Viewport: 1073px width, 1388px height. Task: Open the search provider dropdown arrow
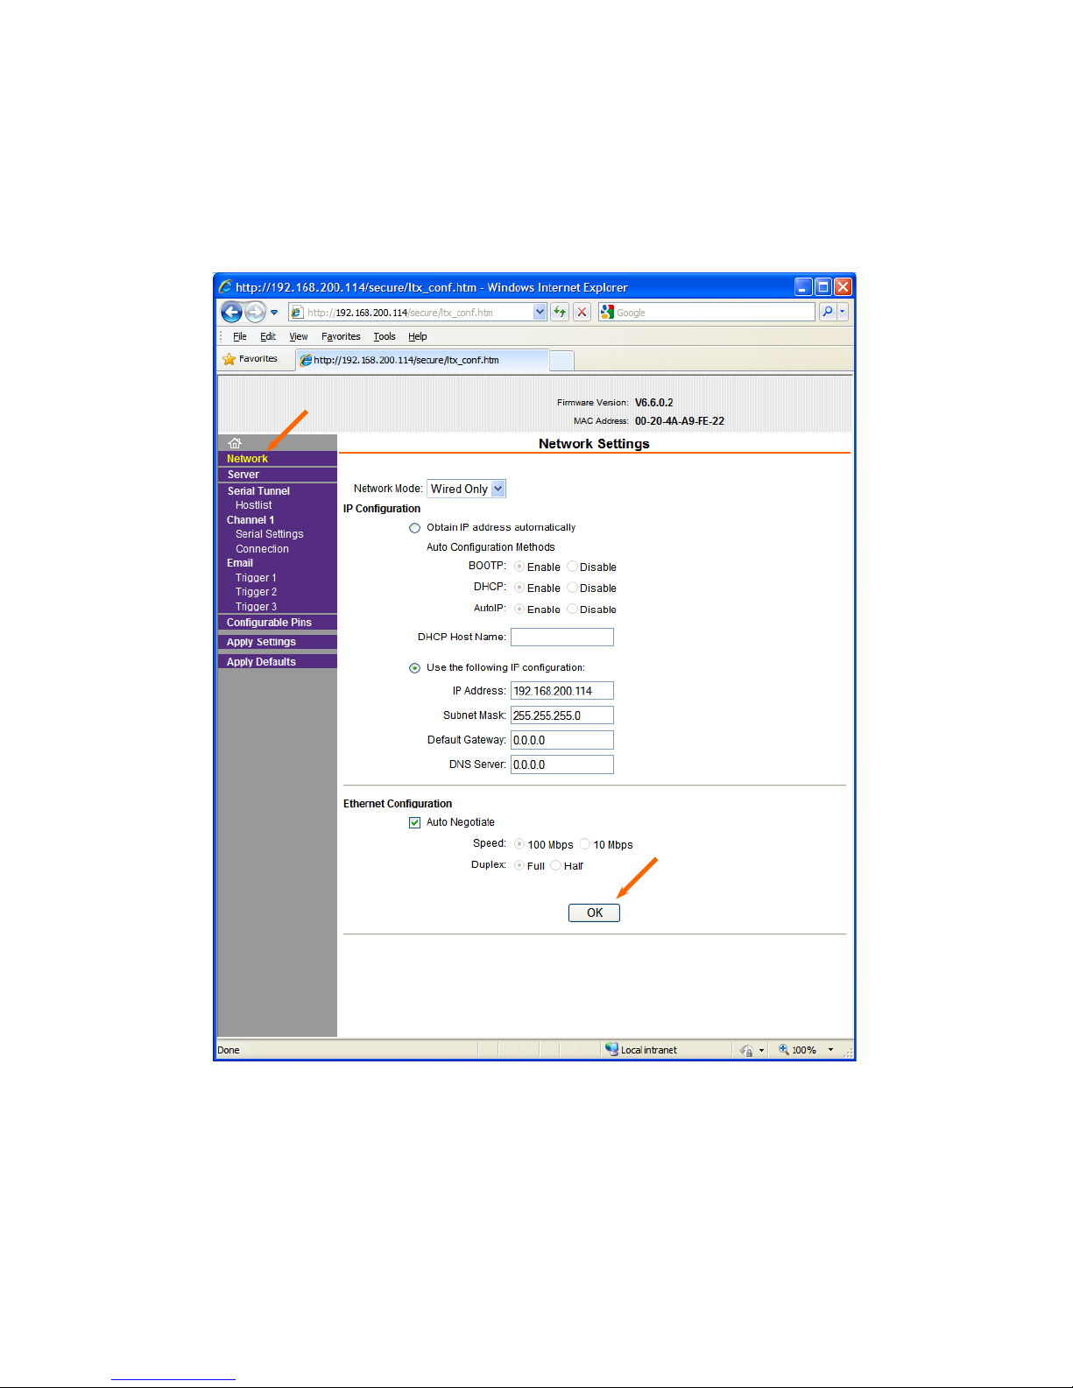(843, 312)
